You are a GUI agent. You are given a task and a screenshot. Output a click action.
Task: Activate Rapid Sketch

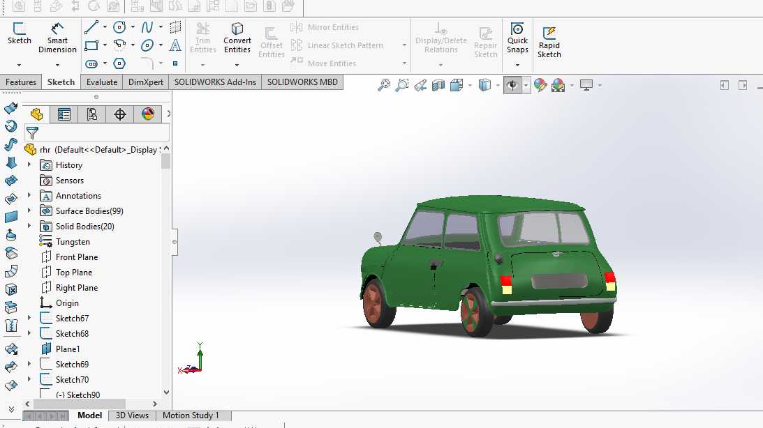[549, 43]
